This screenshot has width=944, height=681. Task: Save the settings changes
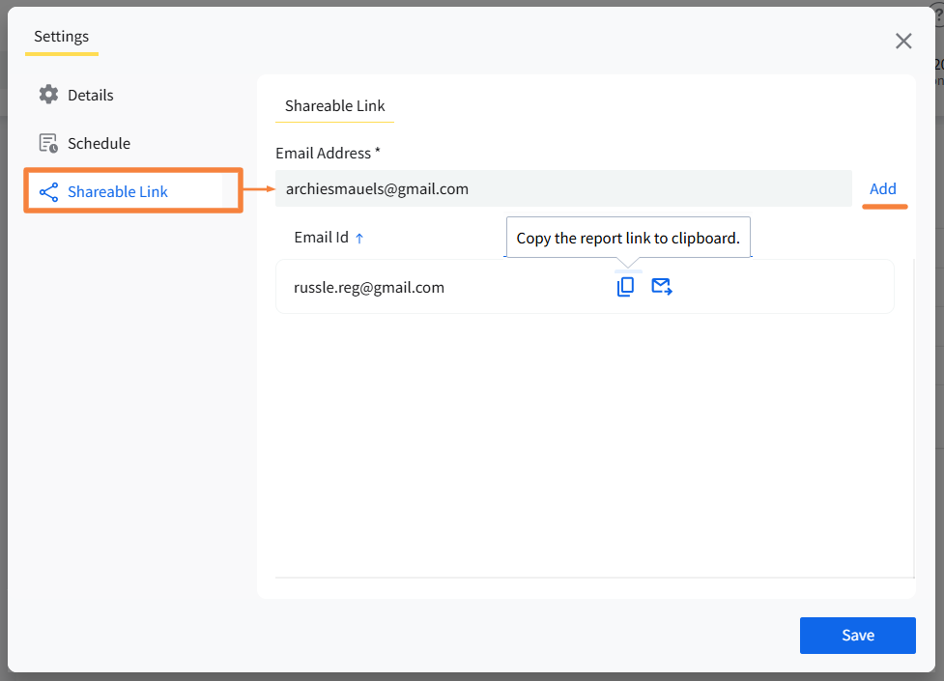(857, 636)
